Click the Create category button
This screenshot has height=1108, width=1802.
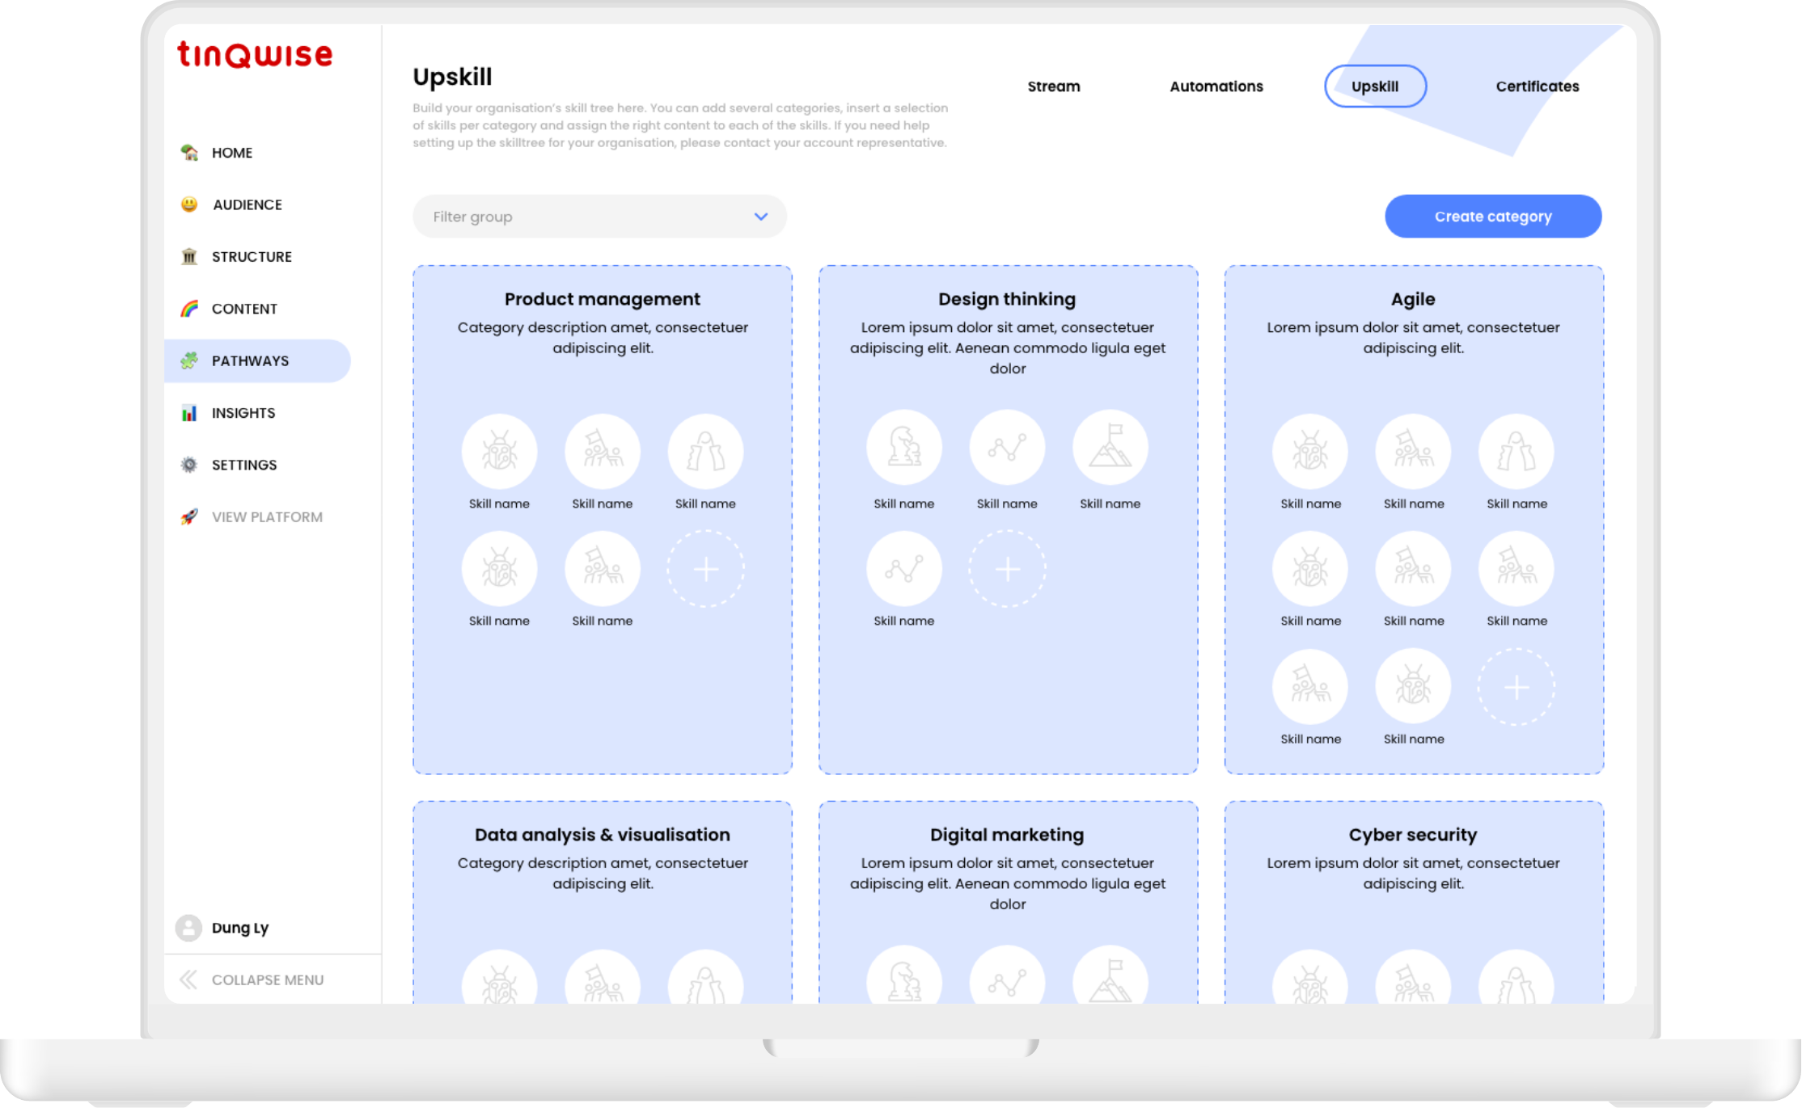pos(1492,217)
